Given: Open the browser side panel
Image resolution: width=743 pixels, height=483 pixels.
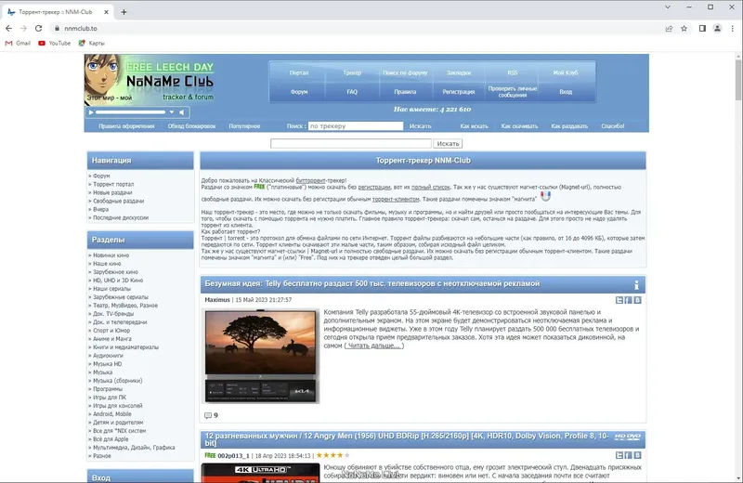Looking at the screenshot, I should 702,29.
